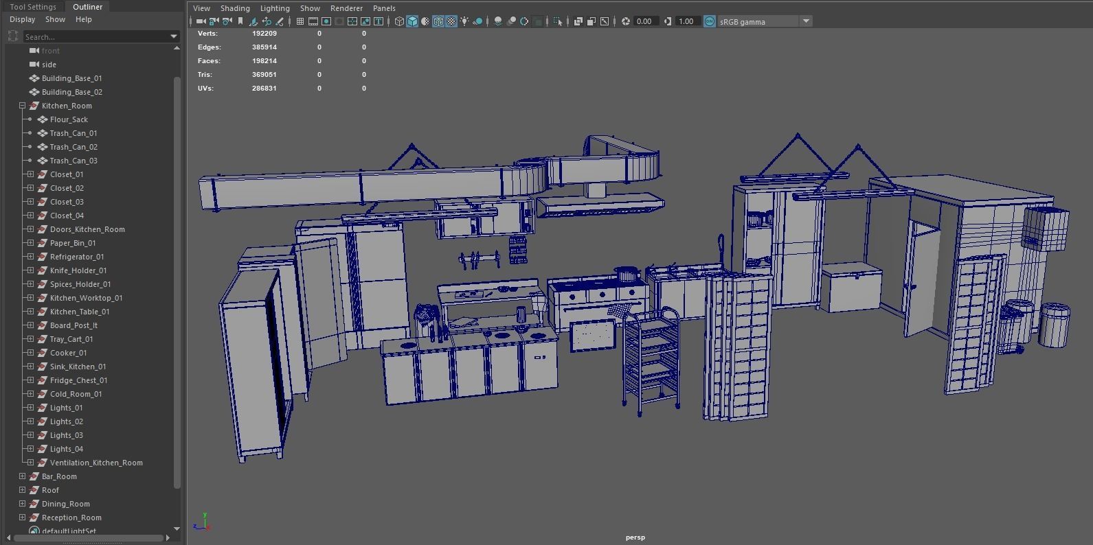Image resolution: width=1093 pixels, height=545 pixels.
Task: Select Trash_Can_02 in the Outliner
Action: [74, 147]
